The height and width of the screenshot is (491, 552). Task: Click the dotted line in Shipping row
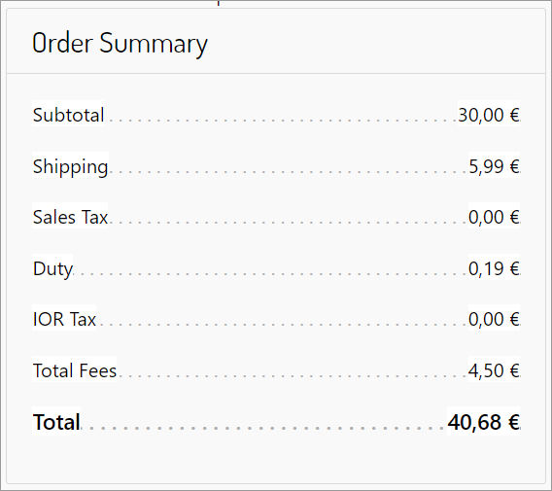290,172
